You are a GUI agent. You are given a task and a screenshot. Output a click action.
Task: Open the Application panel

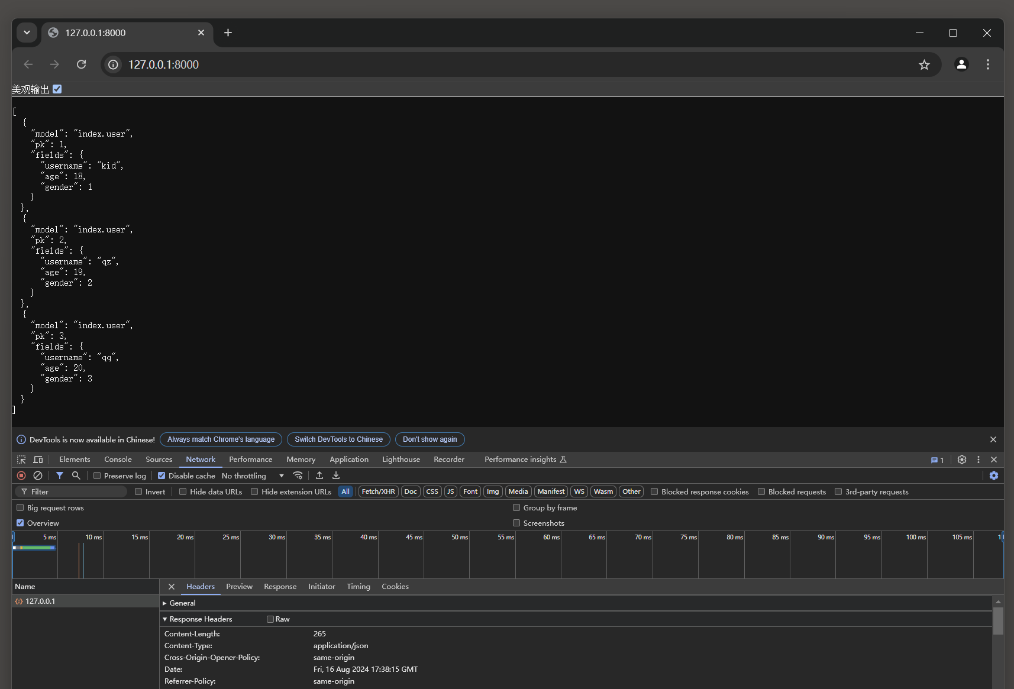pyautogui.click(x=349, y=460)
